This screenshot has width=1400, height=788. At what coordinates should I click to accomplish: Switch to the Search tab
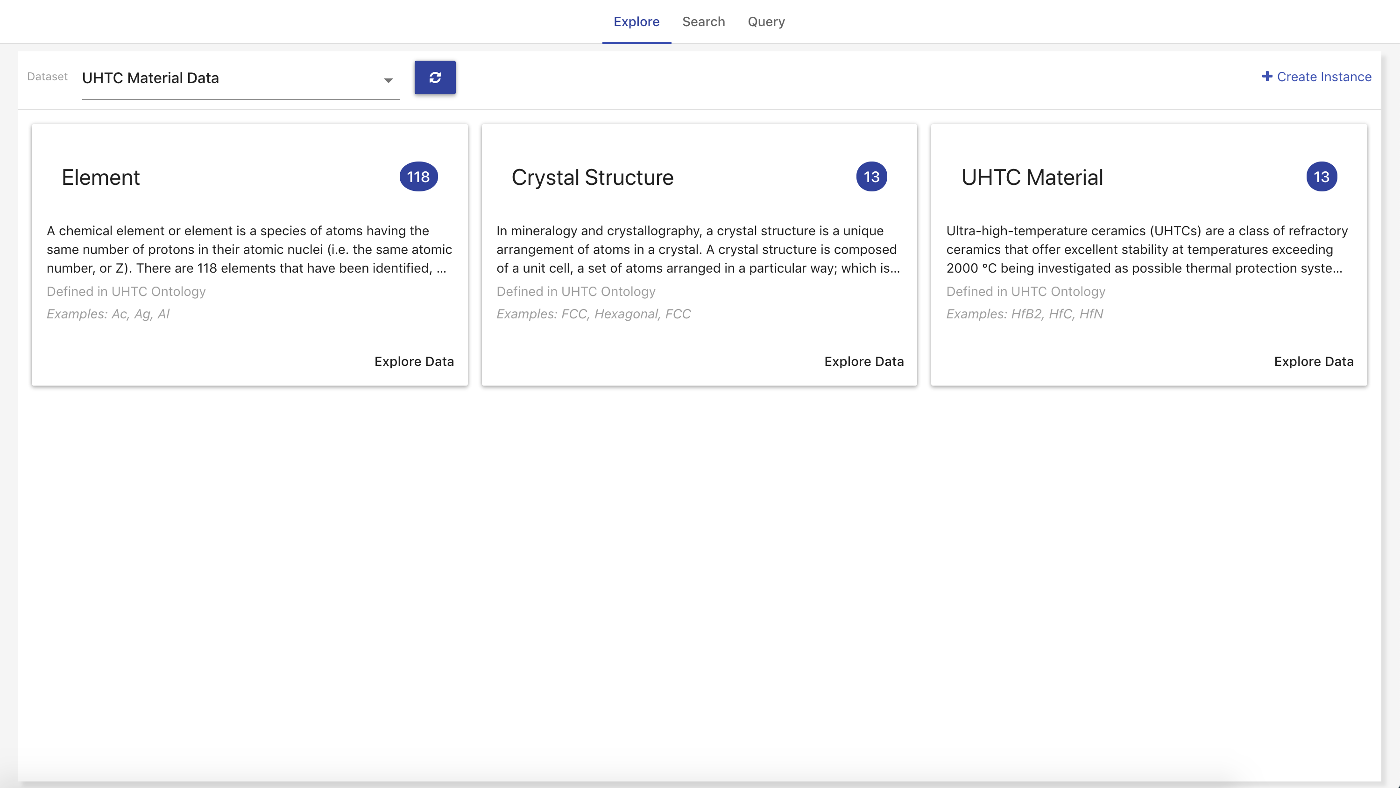[704, 22]
